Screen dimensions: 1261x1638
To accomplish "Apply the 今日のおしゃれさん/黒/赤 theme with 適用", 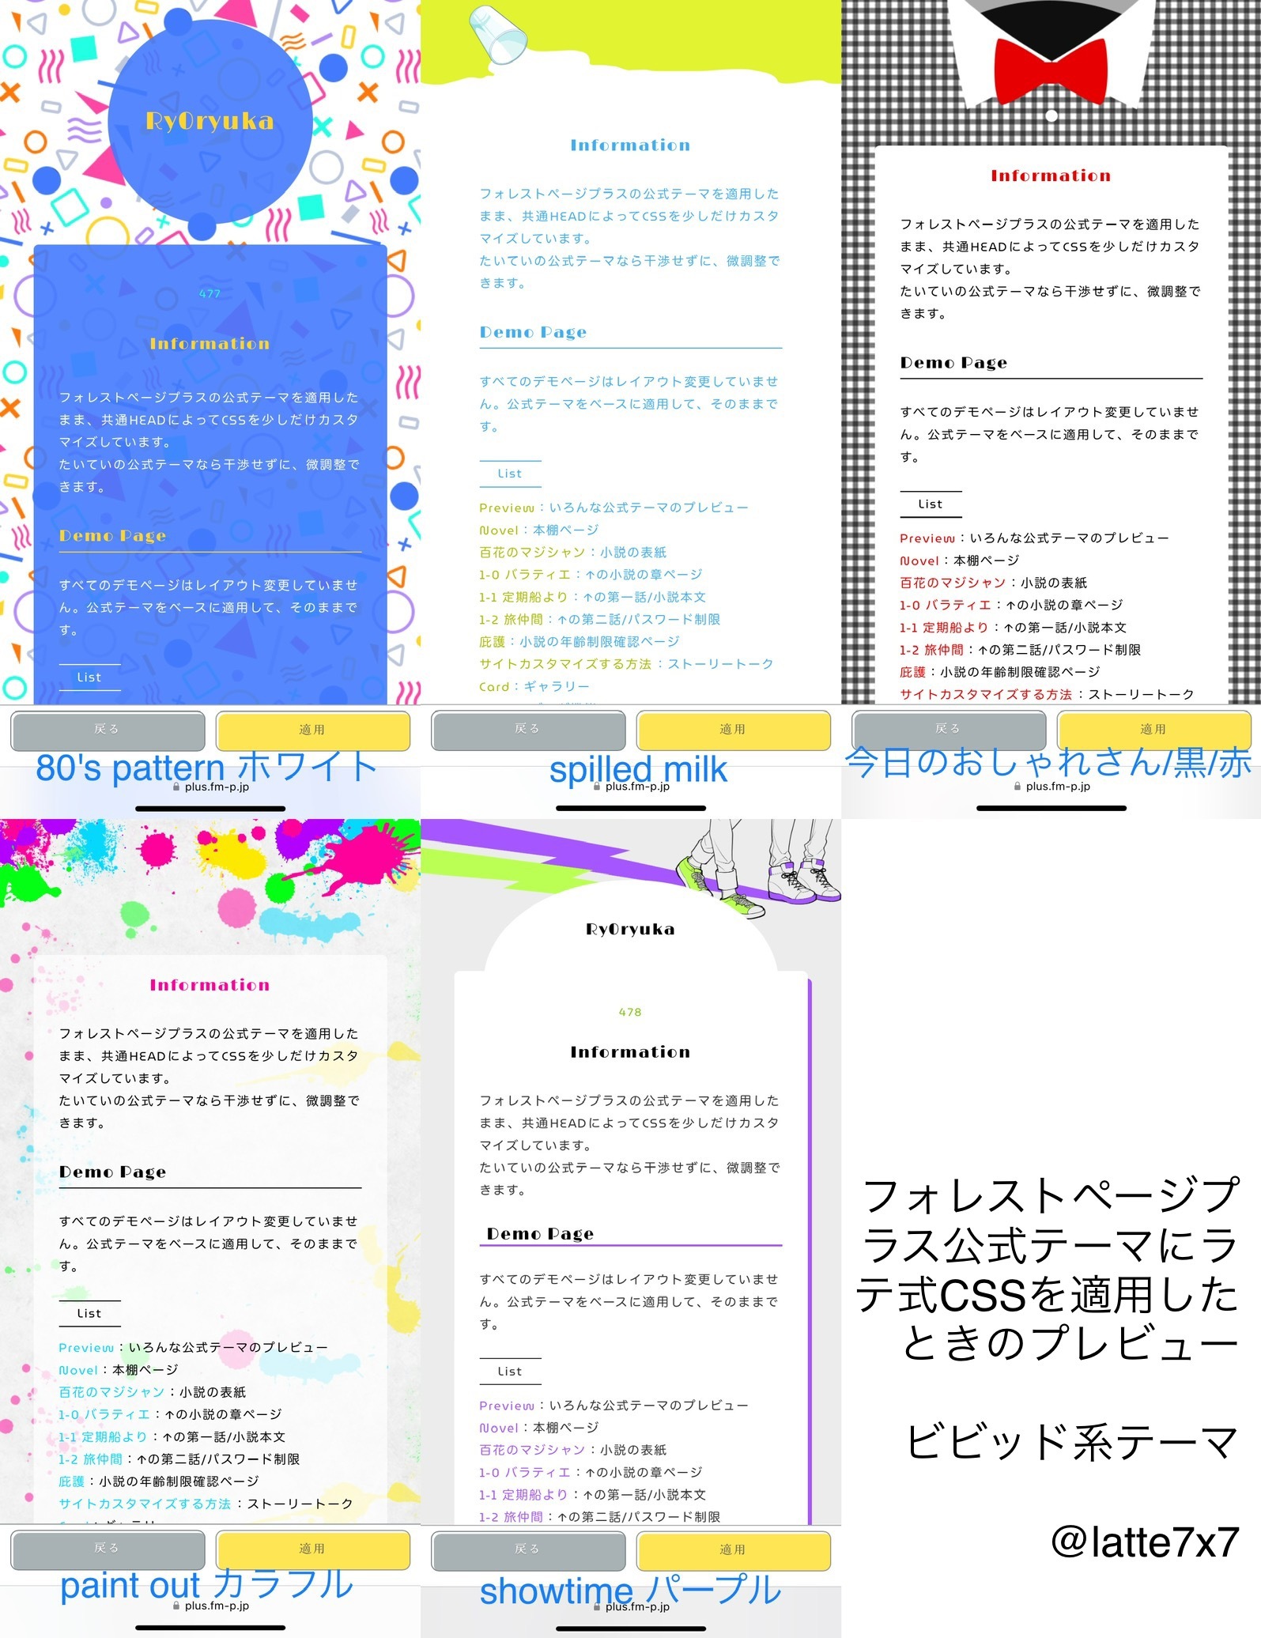I will pos(1154,730).
